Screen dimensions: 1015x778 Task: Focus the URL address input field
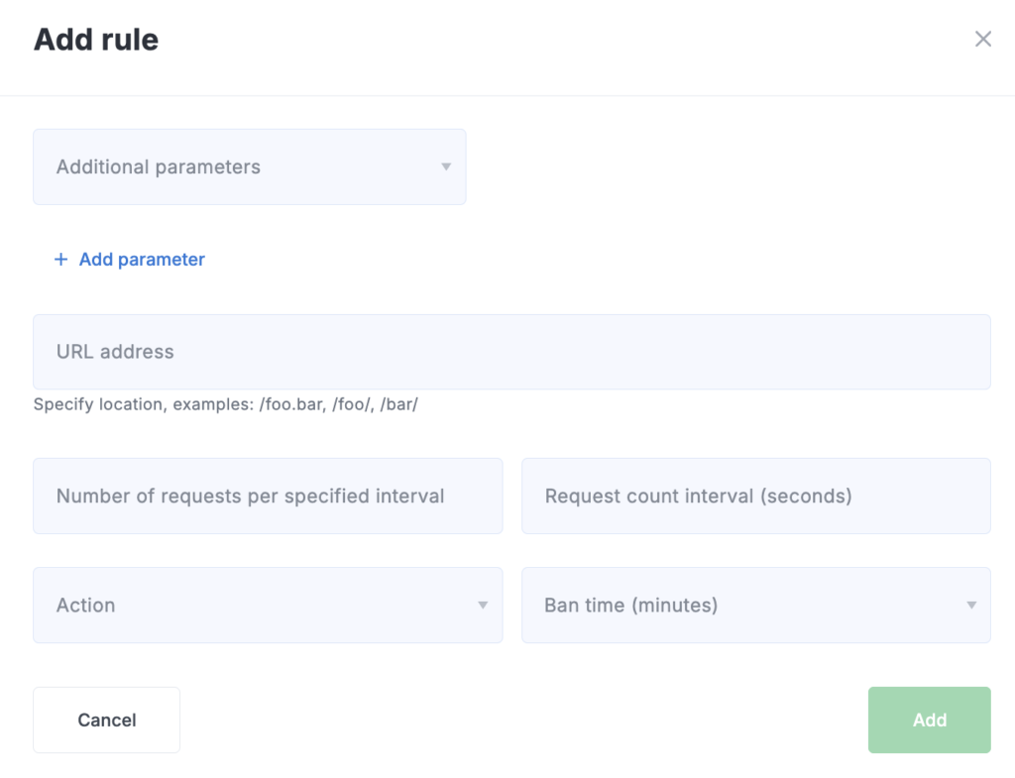coord(511,352)
